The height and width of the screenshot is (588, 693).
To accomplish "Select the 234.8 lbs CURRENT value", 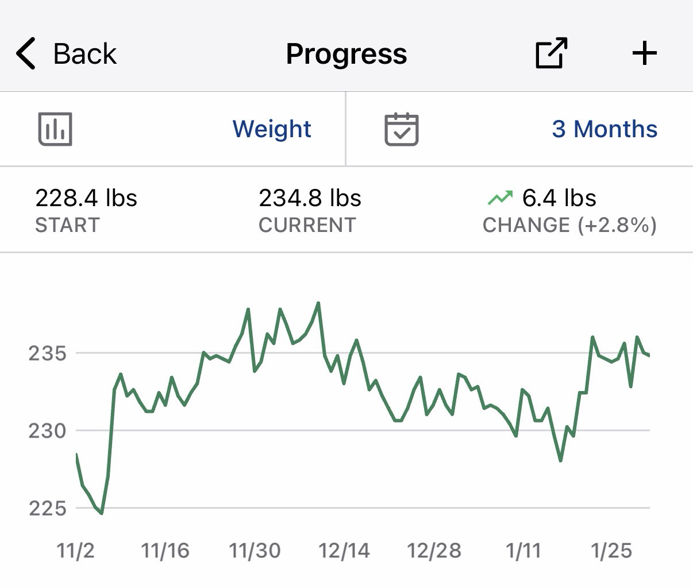I will pyautogui.click(x=310, y=198).
